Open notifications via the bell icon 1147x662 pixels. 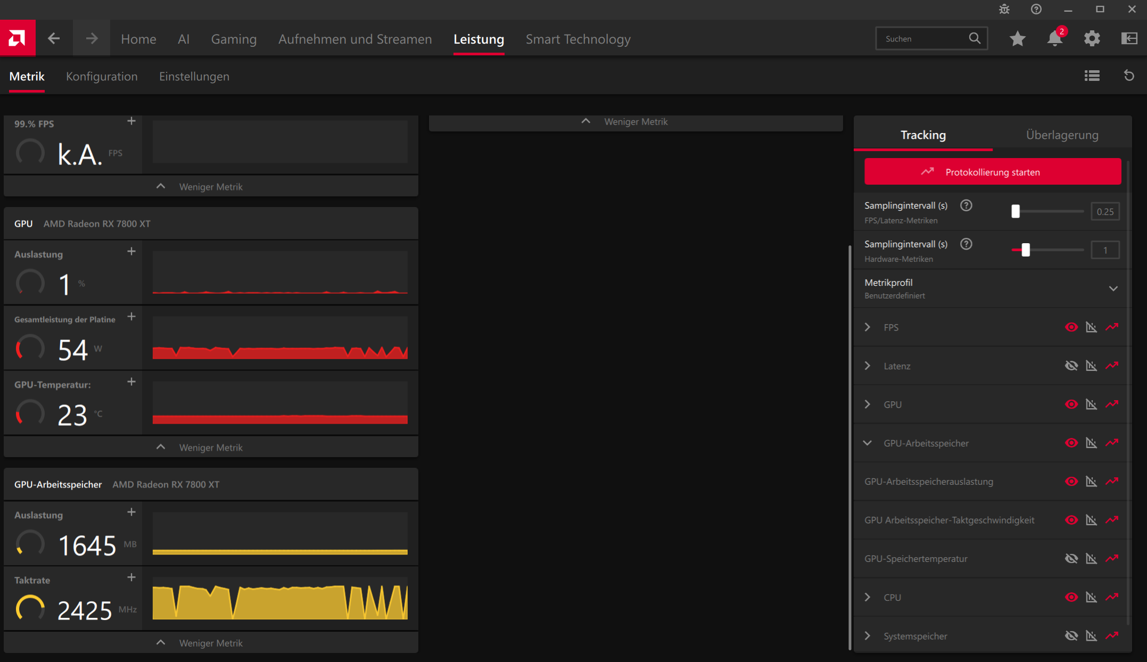point(1054,38)
